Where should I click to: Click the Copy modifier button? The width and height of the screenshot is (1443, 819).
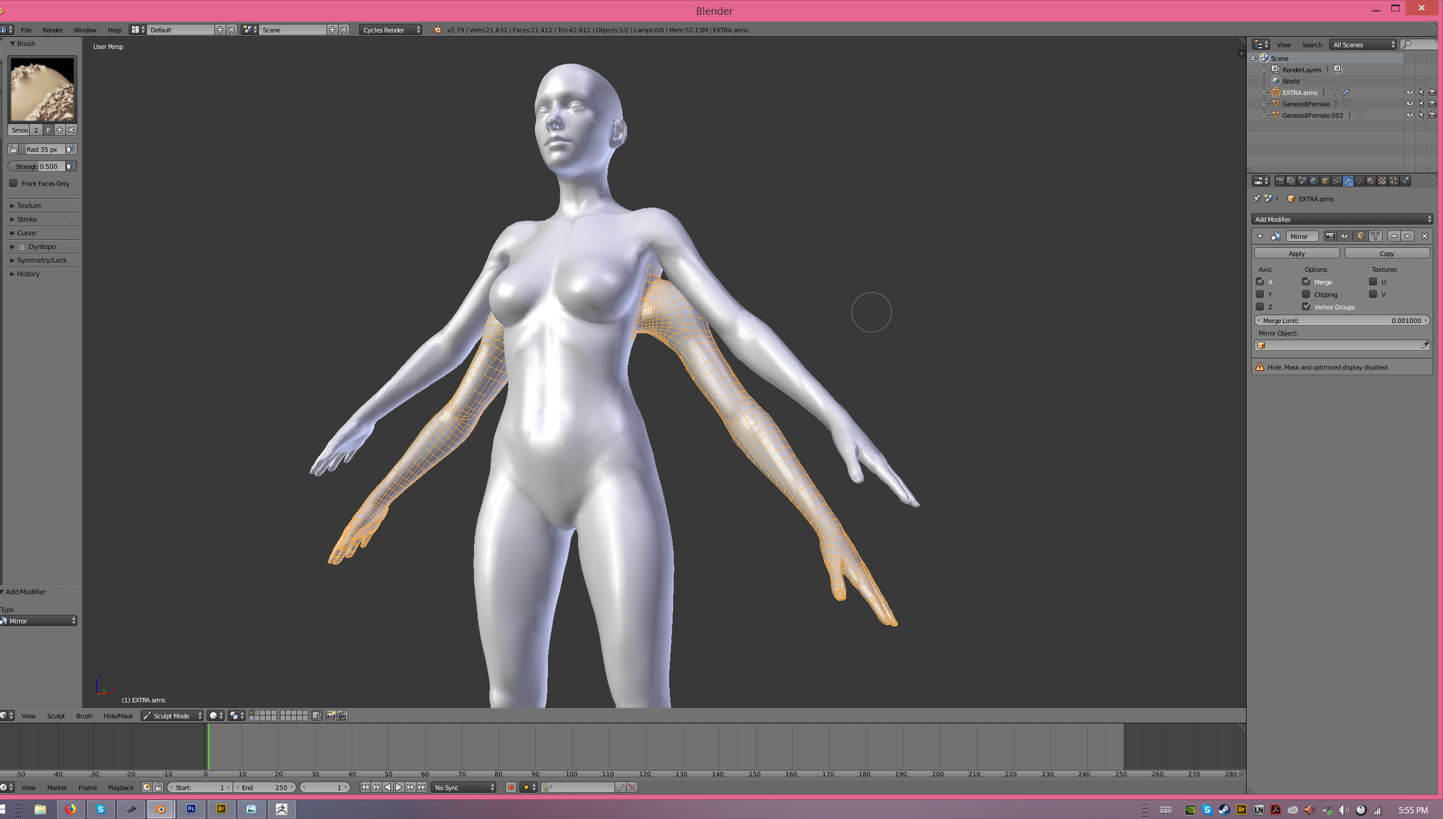click(x=1386, y=254)
